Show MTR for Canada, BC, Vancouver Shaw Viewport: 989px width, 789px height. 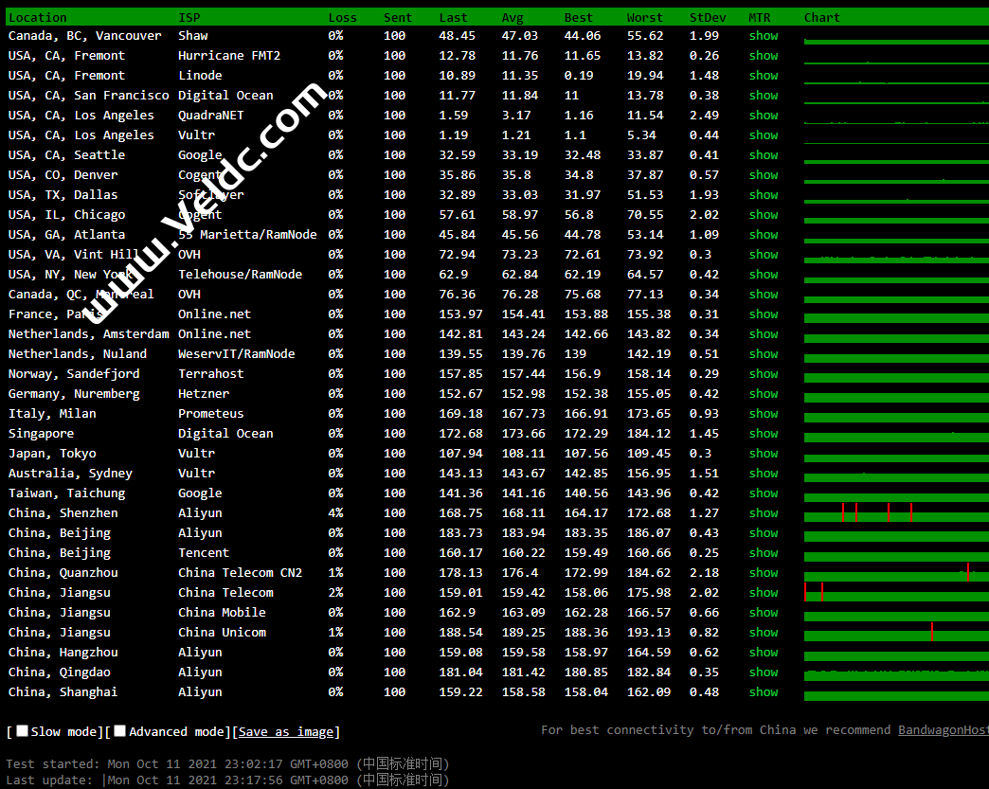point(763,36)
